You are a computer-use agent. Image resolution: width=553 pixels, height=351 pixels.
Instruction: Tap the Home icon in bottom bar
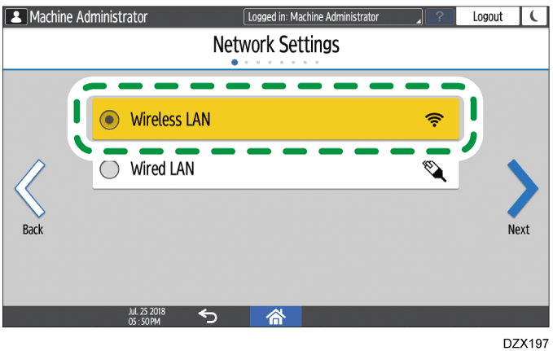click(x=276, y=316)
